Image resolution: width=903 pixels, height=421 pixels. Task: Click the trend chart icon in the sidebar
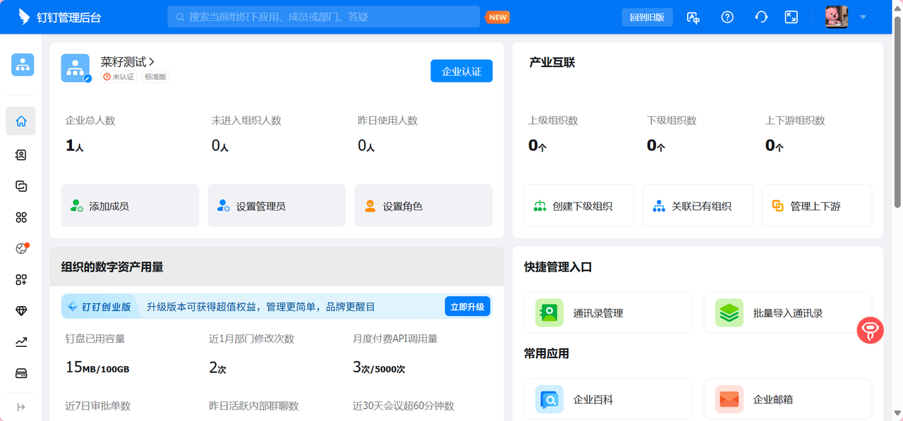[x=21, y=342]
